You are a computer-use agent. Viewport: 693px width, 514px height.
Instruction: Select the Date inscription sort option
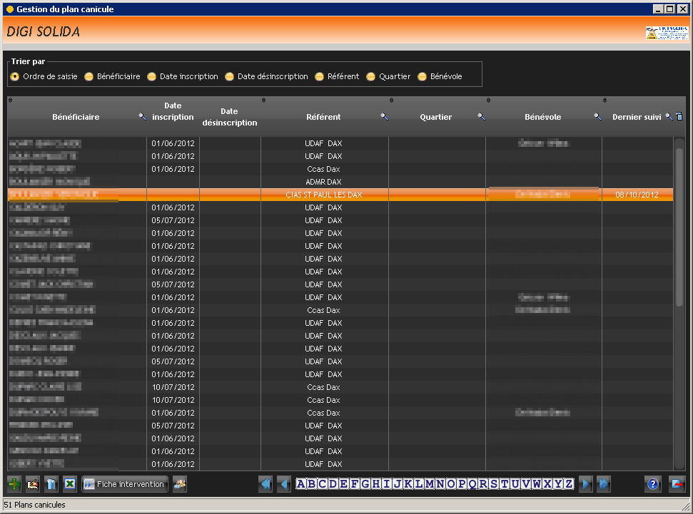pos(152,76)
